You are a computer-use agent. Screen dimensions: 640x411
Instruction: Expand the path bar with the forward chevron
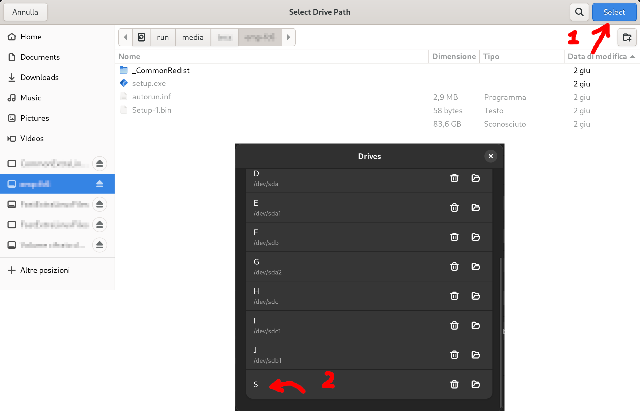(288, 37)
